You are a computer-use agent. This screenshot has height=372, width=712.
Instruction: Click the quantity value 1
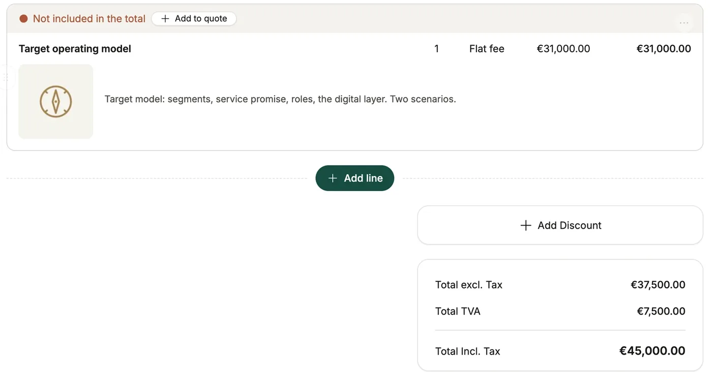pyautogui.click(x=436, y=49)
